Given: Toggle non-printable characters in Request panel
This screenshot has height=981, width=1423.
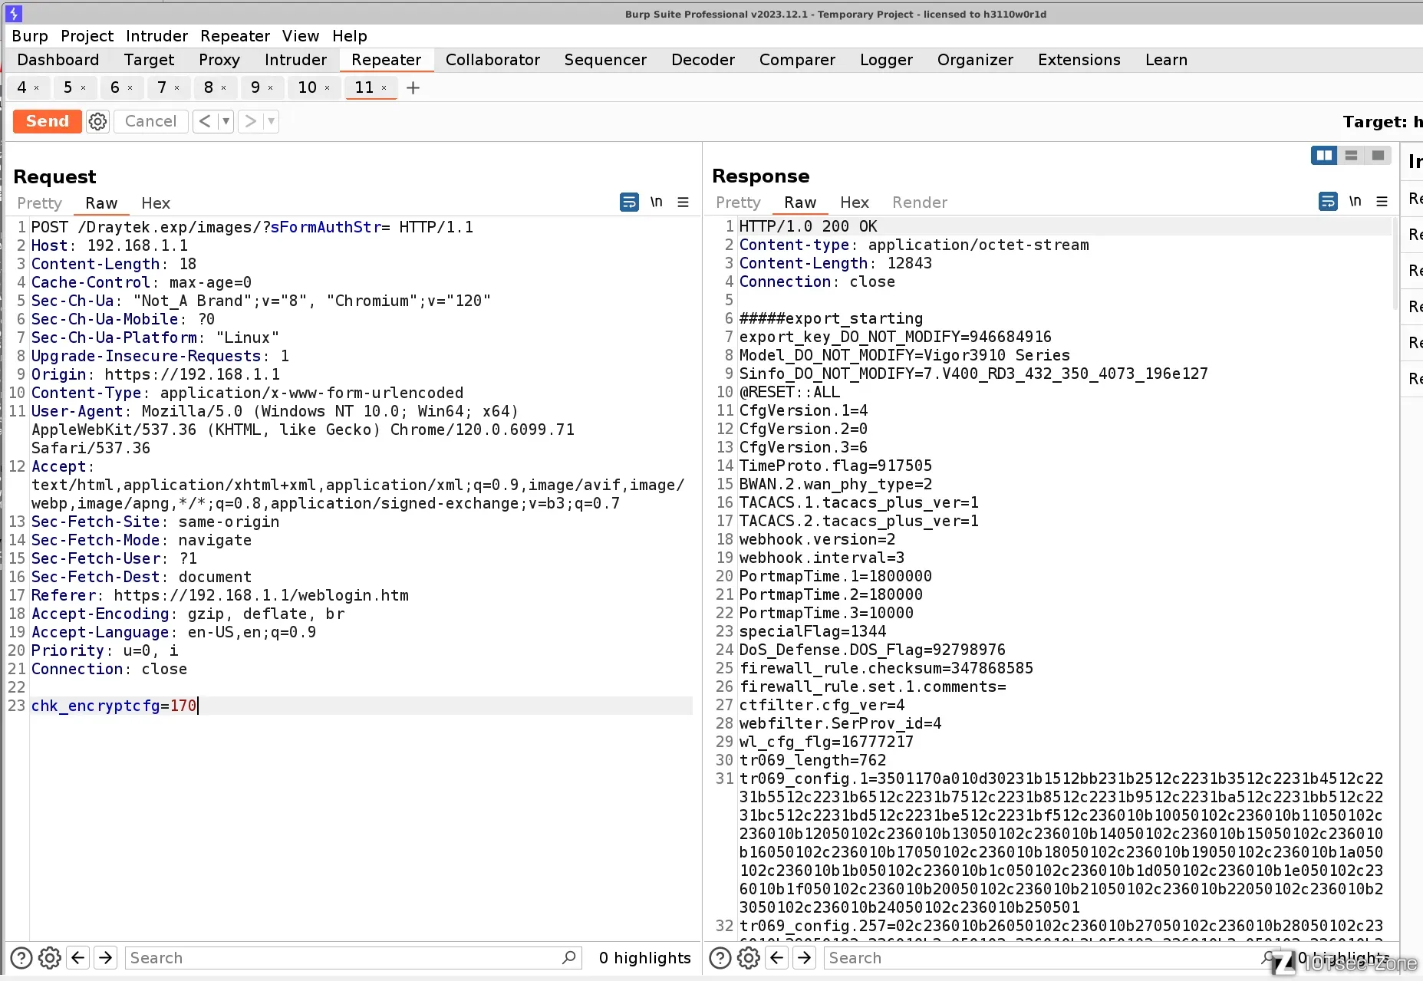Looking at the screenshot, I should pyautogui.click(x=657, y=202).
